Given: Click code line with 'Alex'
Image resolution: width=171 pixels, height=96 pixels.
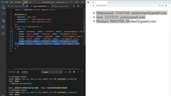Looking at the screenshot, I should pos(48,41).
